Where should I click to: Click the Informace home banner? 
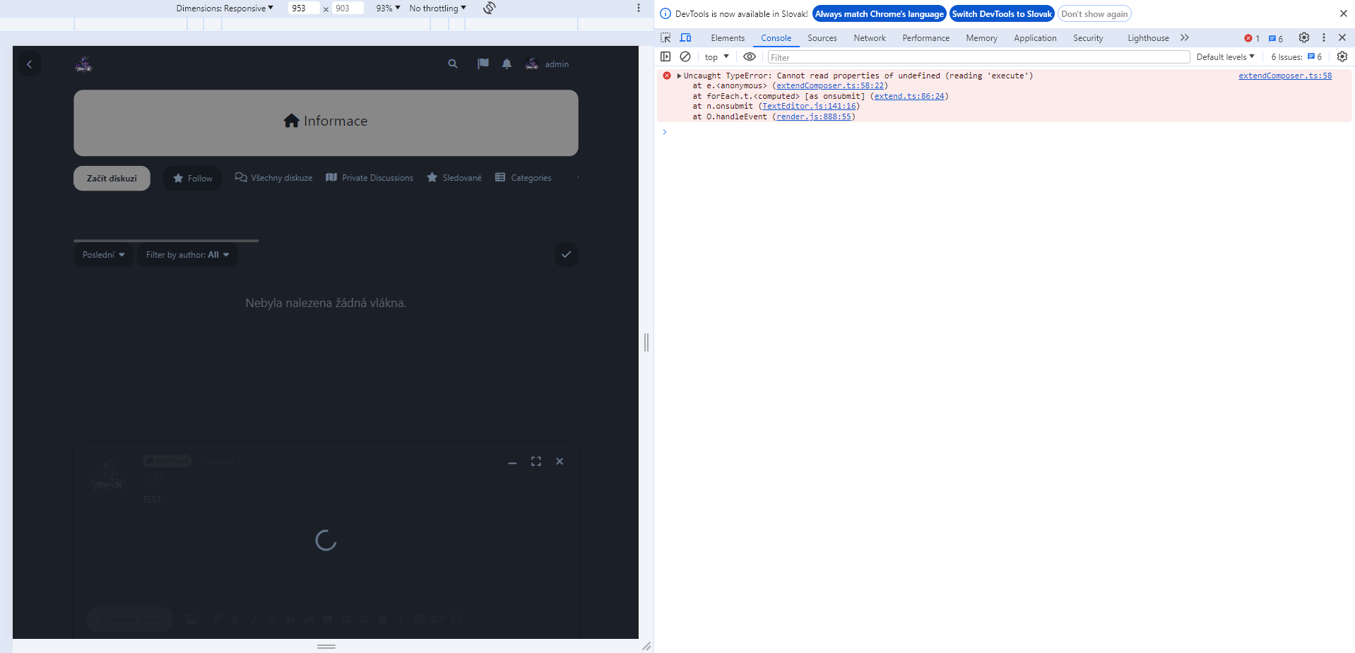pyautogui.click(x=326, y=121)
